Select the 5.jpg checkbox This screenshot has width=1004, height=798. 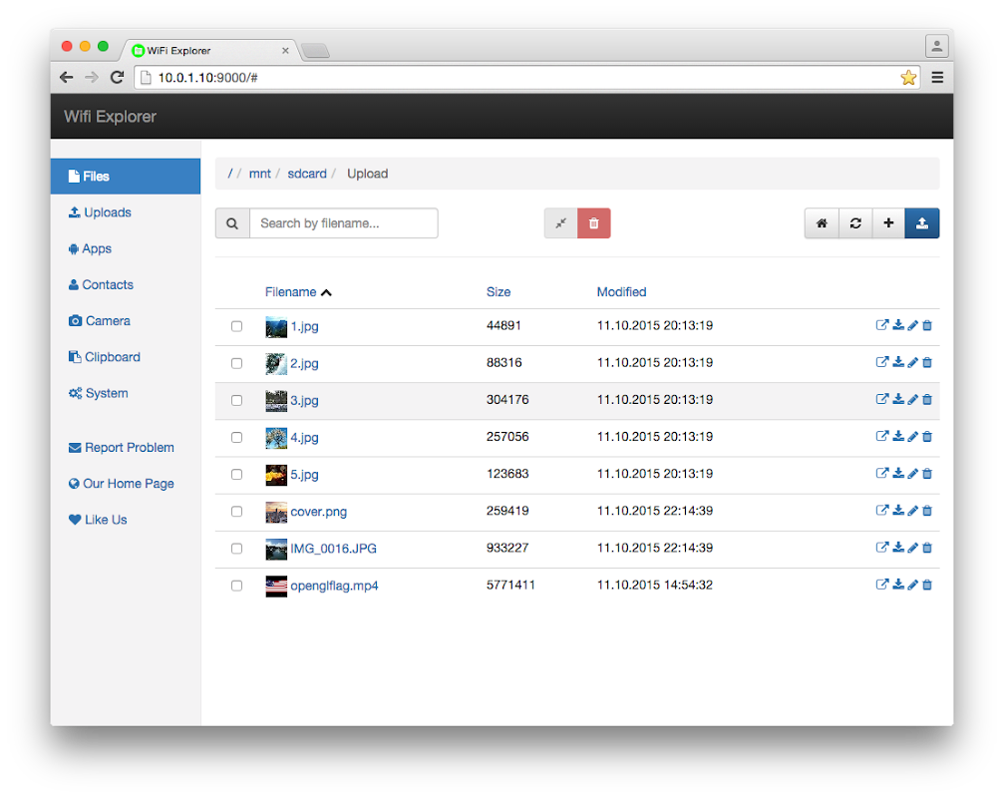236,474
